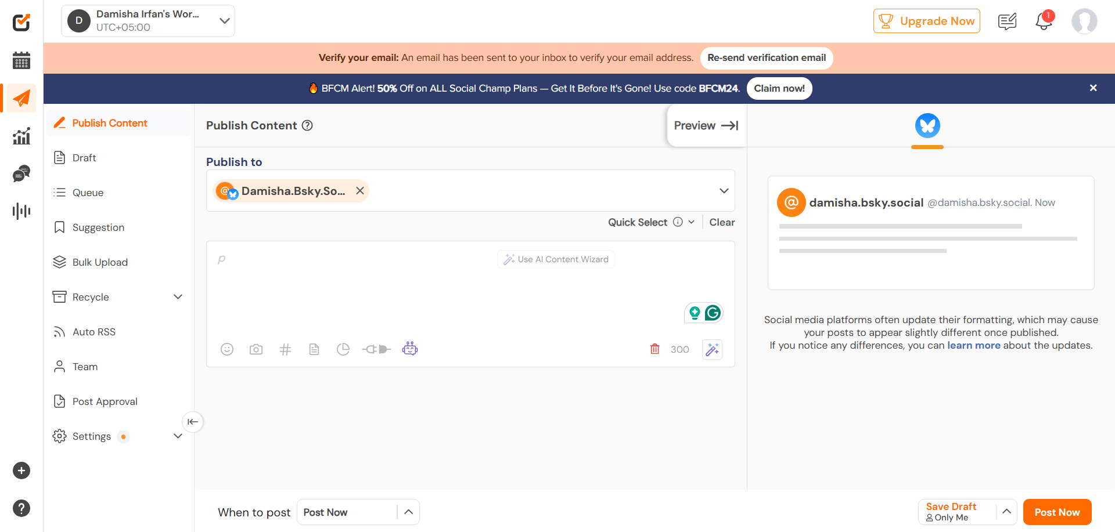Click the plug integrations icon
The width and height of the screenshot is (1115, 532).
tap(376, 349)
